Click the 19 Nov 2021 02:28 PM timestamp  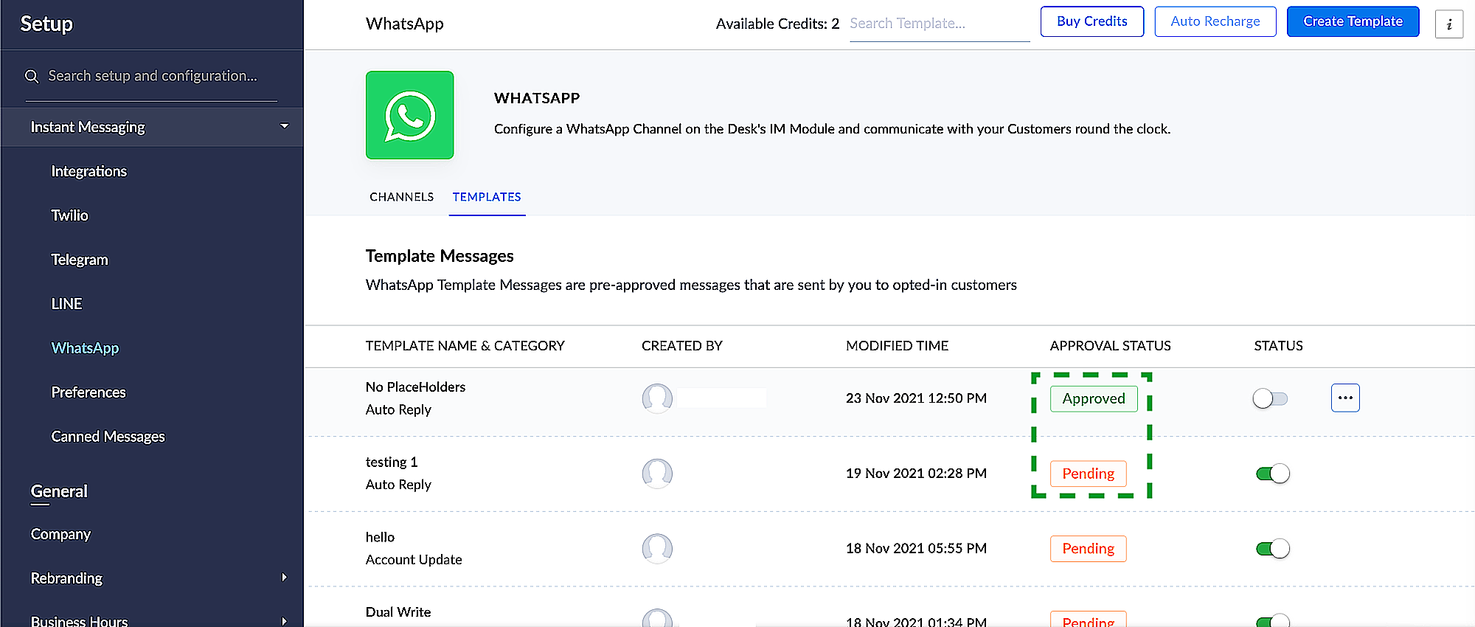(916, 474)
